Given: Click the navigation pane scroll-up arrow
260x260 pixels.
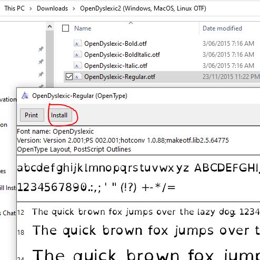Looking at the screenshot, I should pos(49,27).
